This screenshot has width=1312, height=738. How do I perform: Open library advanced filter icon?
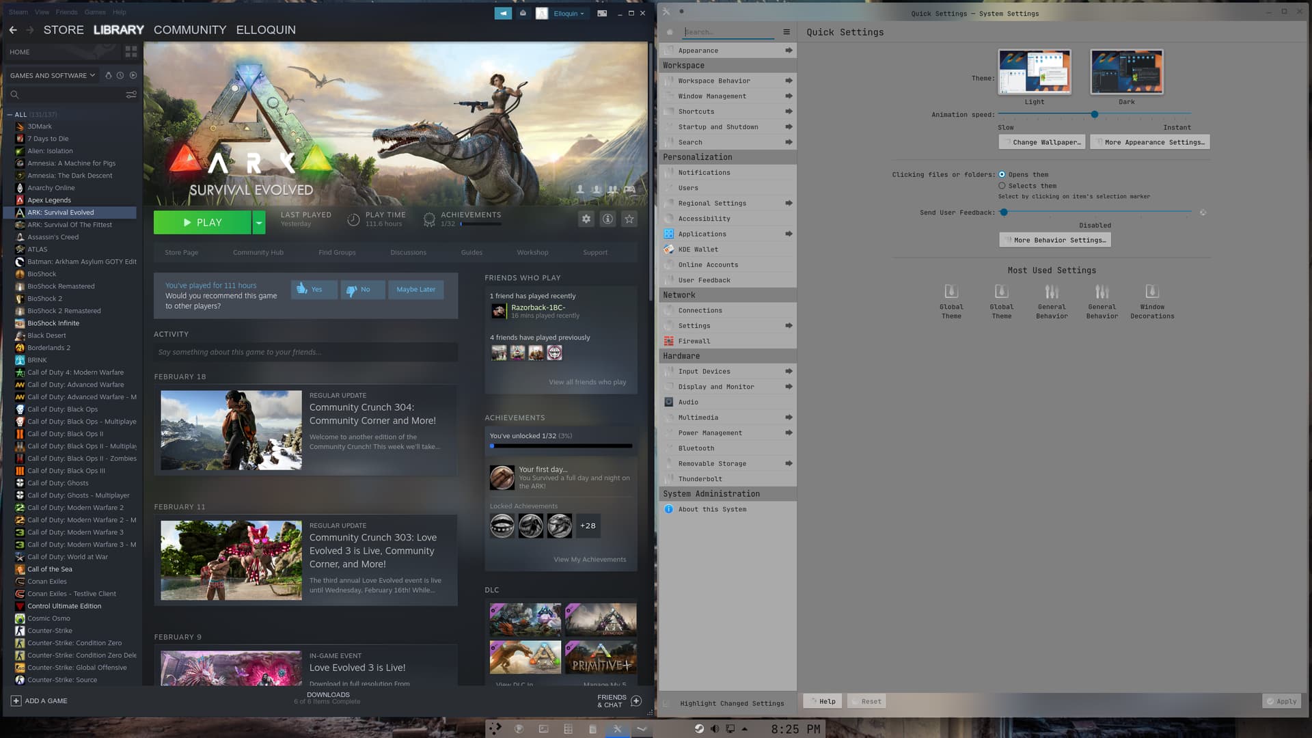pyautogui.click(x=131, y=94)
